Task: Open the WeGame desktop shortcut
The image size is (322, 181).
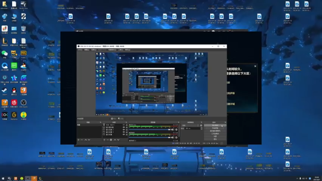Action: tap(14, 116)
